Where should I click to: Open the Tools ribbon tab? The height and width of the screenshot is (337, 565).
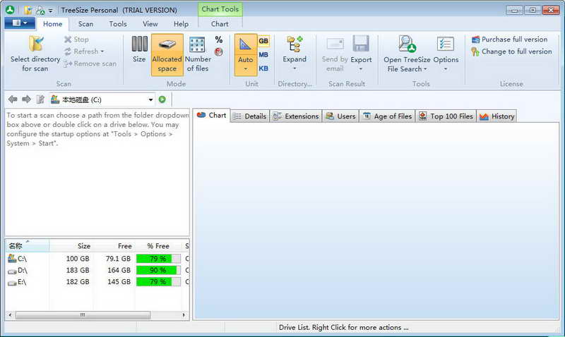pos(118,24)
